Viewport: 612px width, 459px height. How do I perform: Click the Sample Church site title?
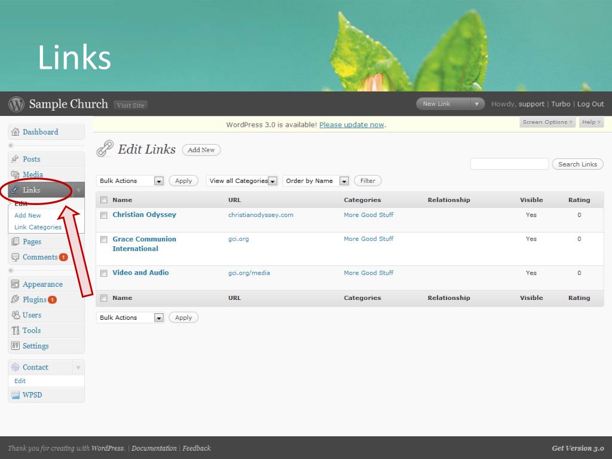[68, 104]
